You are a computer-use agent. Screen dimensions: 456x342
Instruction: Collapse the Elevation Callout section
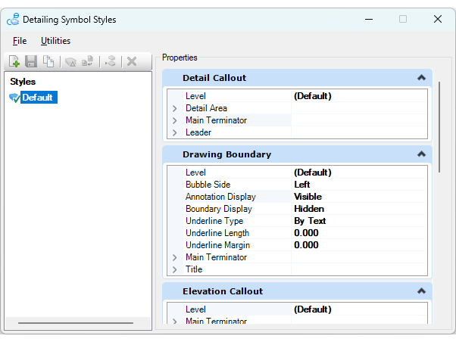point(421,291)
